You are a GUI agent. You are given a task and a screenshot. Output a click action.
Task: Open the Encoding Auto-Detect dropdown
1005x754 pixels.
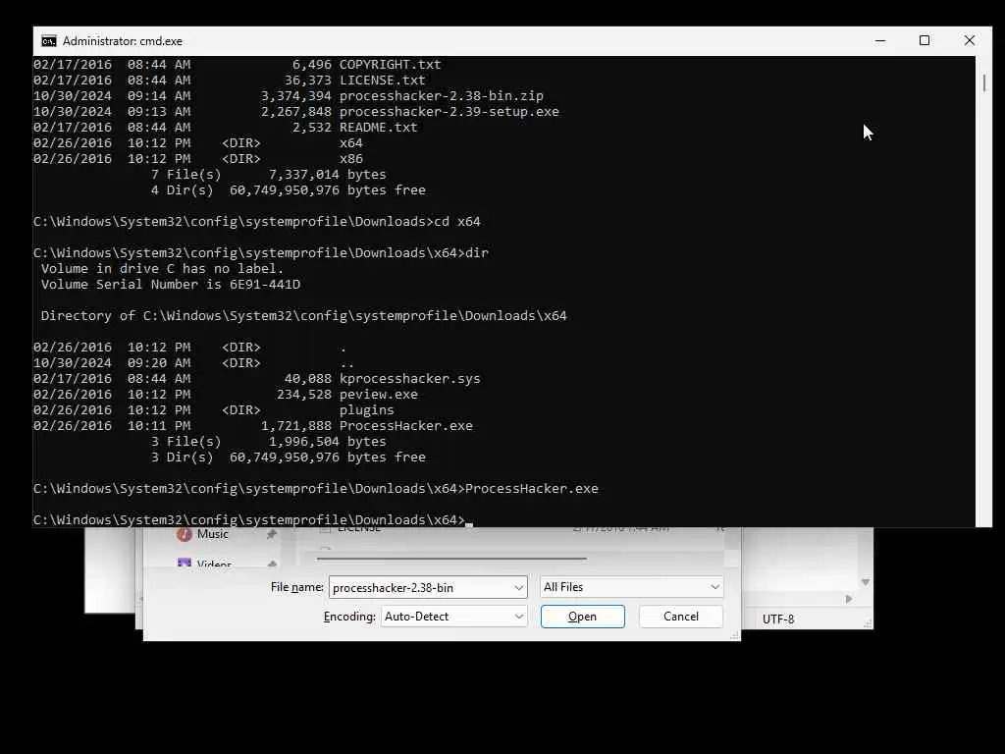453,617
